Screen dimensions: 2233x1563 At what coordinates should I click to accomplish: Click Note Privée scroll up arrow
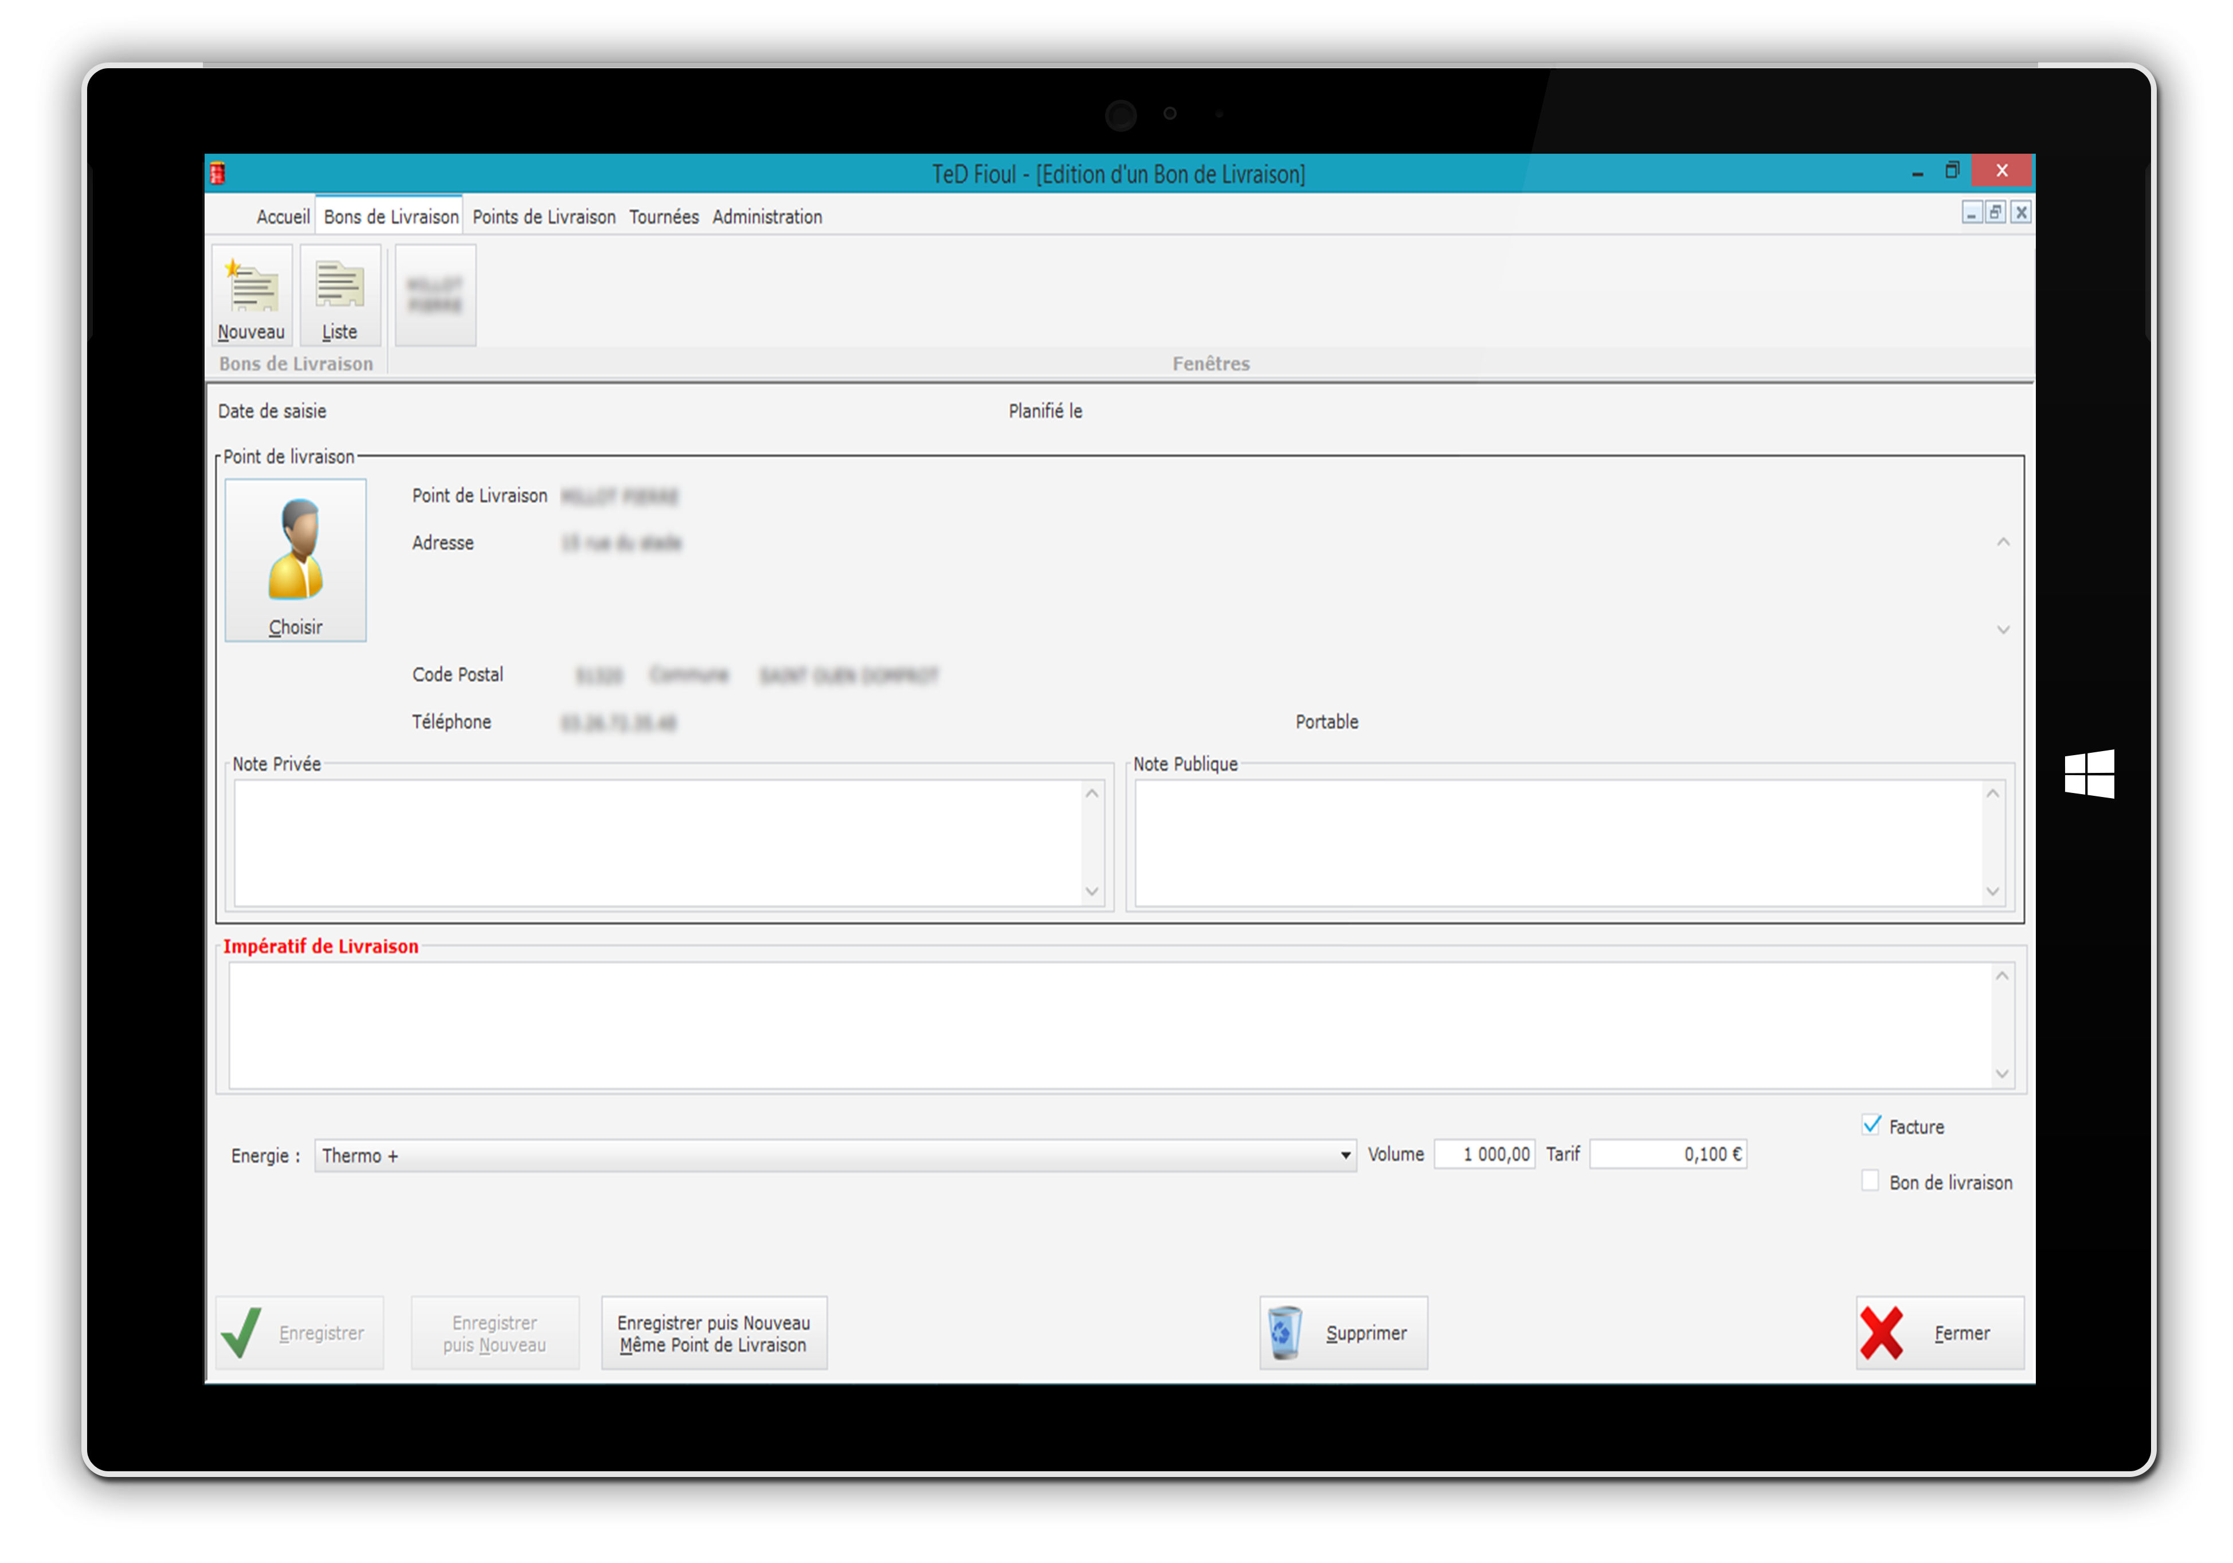1092,794
